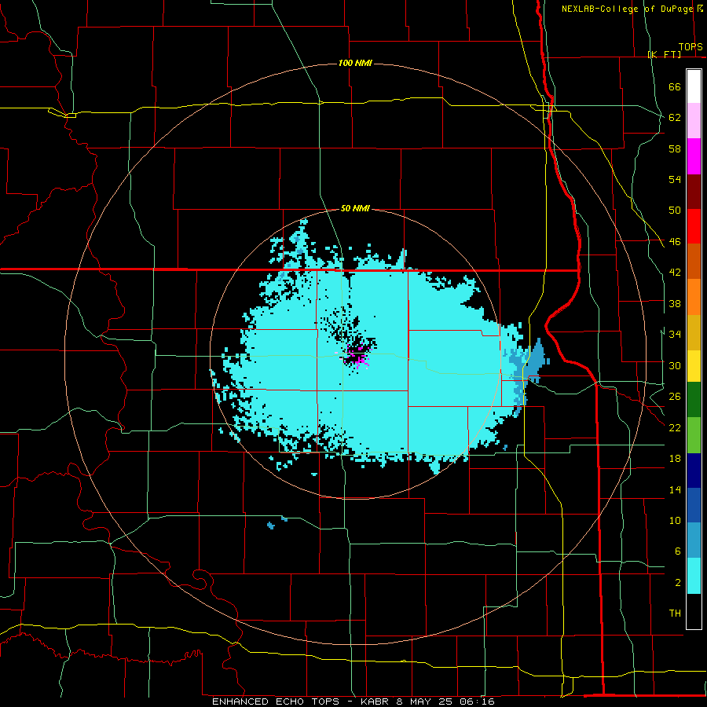Click the white swatch above 66 in legend
This screenshot has height=707, width=707.
(694, 86)
